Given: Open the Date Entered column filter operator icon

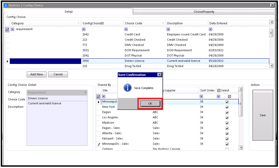Looking at the screenshot, I should click(211, 29).
